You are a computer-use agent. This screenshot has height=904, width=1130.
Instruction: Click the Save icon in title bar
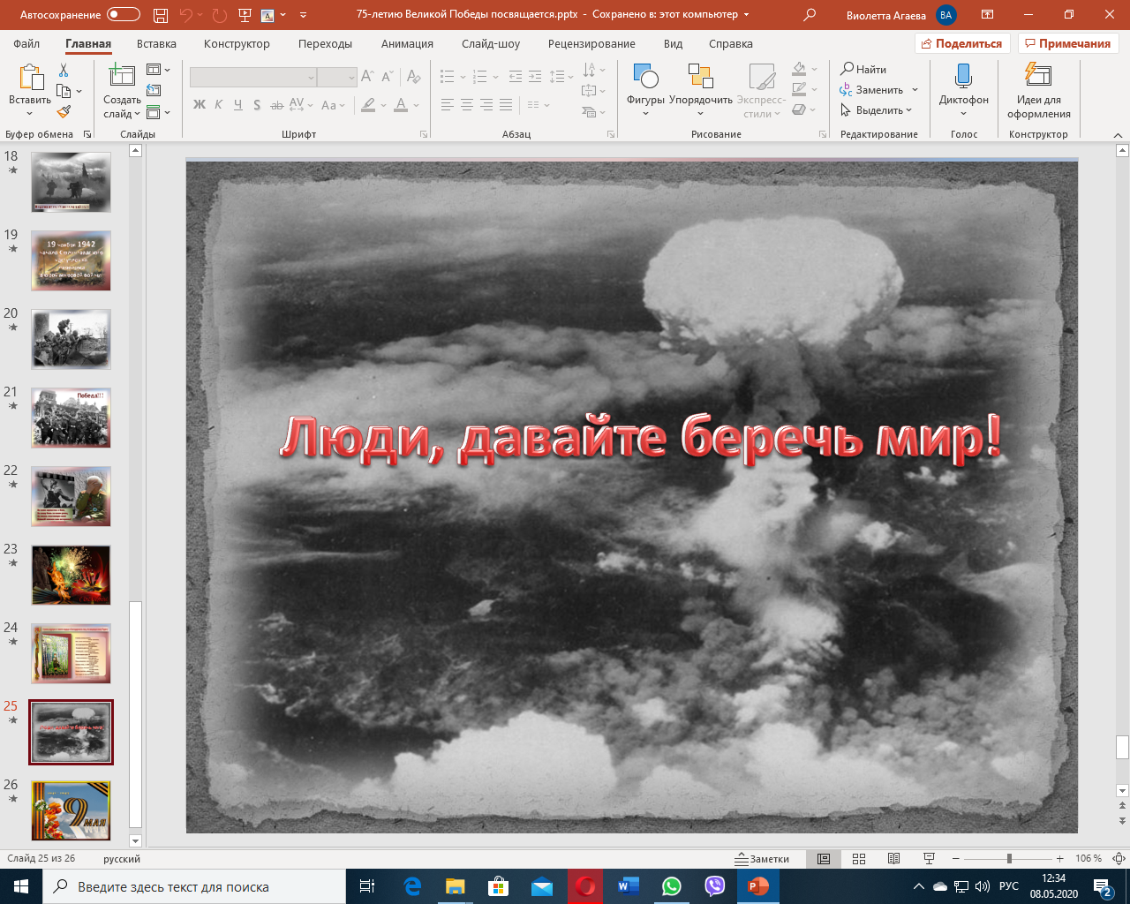pos(161,15)
